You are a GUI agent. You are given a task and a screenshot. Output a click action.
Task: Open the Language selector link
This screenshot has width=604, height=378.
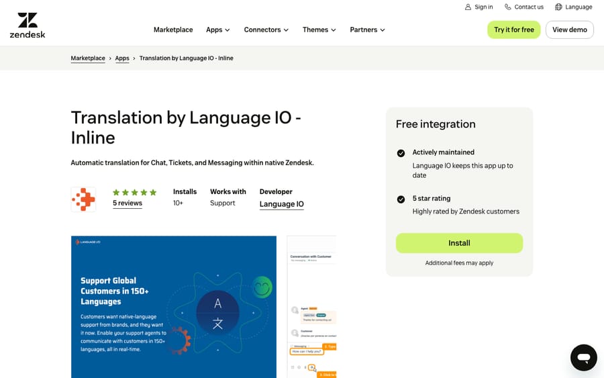(574, 7)
